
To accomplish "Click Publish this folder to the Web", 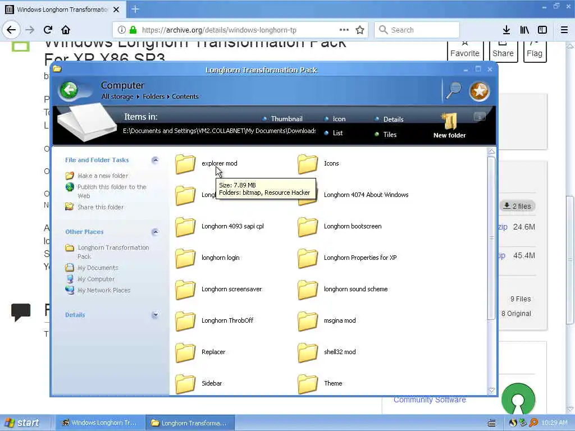I will pyautogui.click(x=106, y=191).
